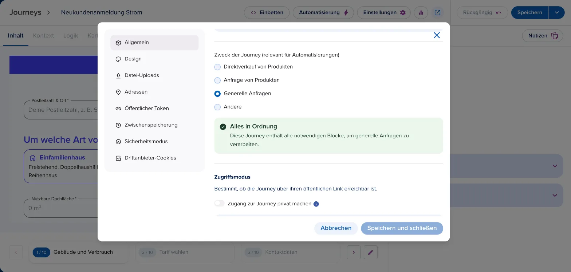Click Speichern und schließen button
This screenshot has height=272, width=571.
pos(402,228)
